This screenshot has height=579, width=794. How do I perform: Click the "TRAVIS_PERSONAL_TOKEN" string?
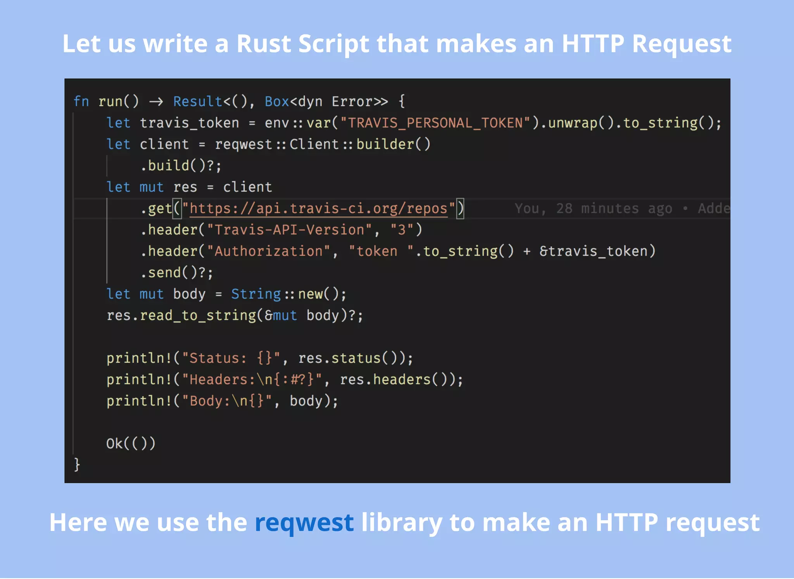point(435,123)
